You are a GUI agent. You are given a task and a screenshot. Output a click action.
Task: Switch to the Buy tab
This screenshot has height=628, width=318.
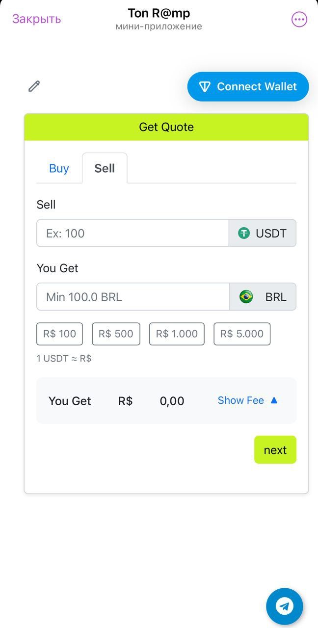(x=59, y=168)
